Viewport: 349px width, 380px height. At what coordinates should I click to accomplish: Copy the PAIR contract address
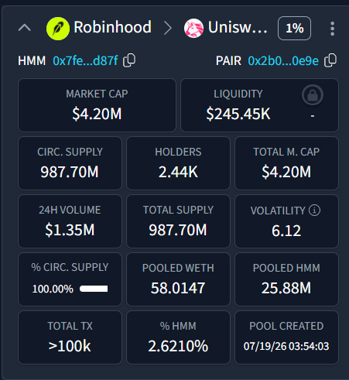tap(330, 60)
